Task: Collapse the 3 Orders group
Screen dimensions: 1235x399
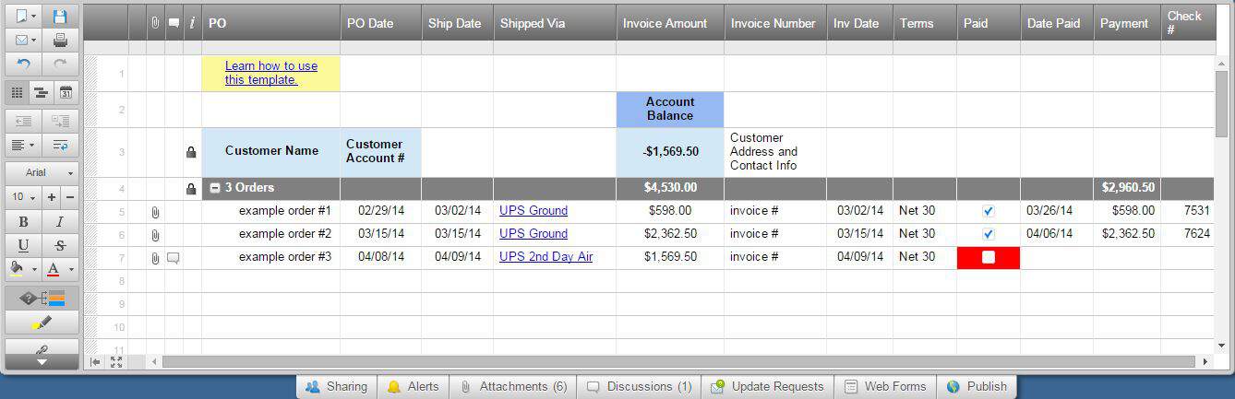Action: point(215,188)
